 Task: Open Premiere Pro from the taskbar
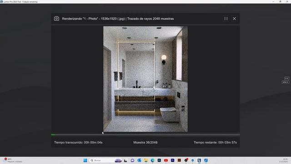(173, 160)
